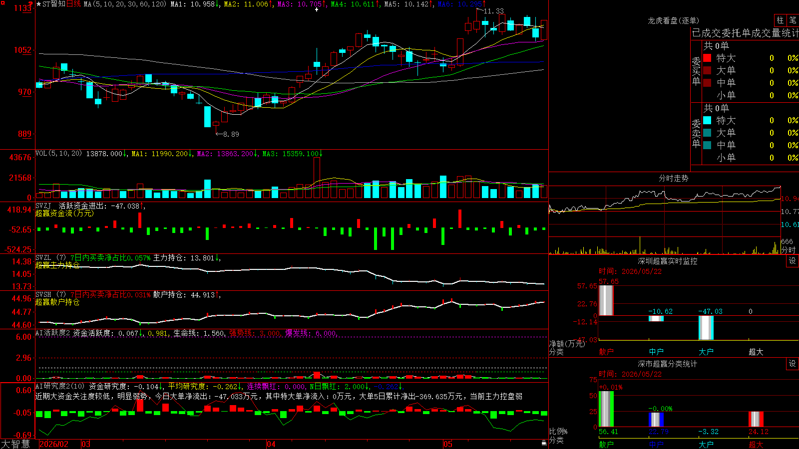The width and height of the screenshot is (799, 449).
Task: Click the 委买单 section label
Action: (696, 71)
